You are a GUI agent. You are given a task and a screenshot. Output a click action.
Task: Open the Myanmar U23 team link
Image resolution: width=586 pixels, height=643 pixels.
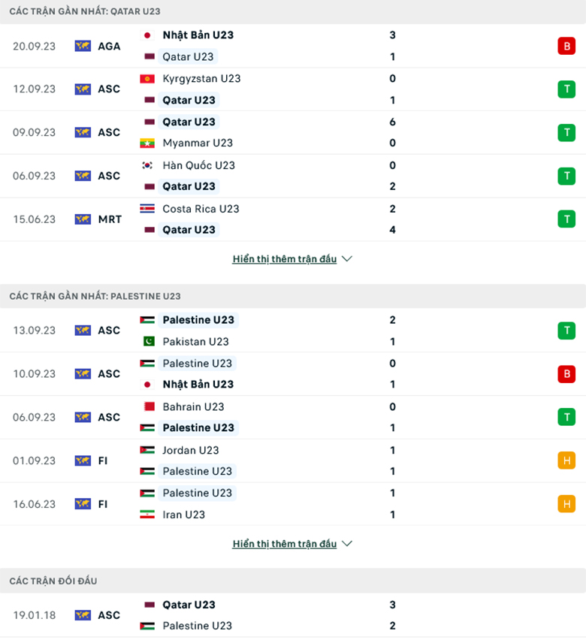coord(198,143)
